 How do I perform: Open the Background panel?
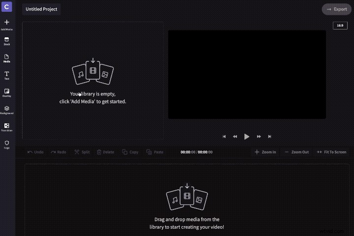6,110
